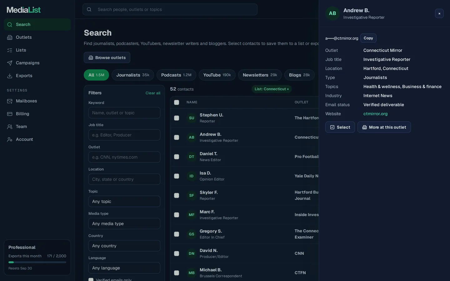Copy the email address with Copy button

(x=368, y=38)
